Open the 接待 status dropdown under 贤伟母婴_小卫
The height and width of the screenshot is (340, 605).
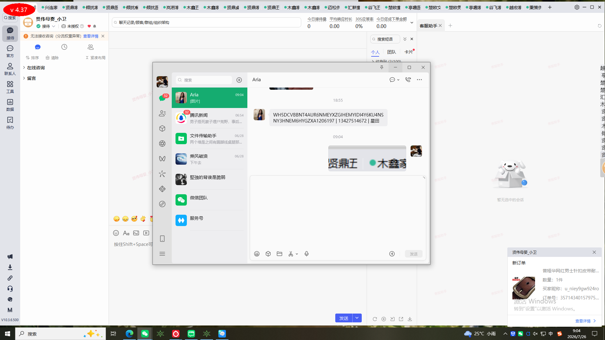pyautogui.click(x=46, y=26)
